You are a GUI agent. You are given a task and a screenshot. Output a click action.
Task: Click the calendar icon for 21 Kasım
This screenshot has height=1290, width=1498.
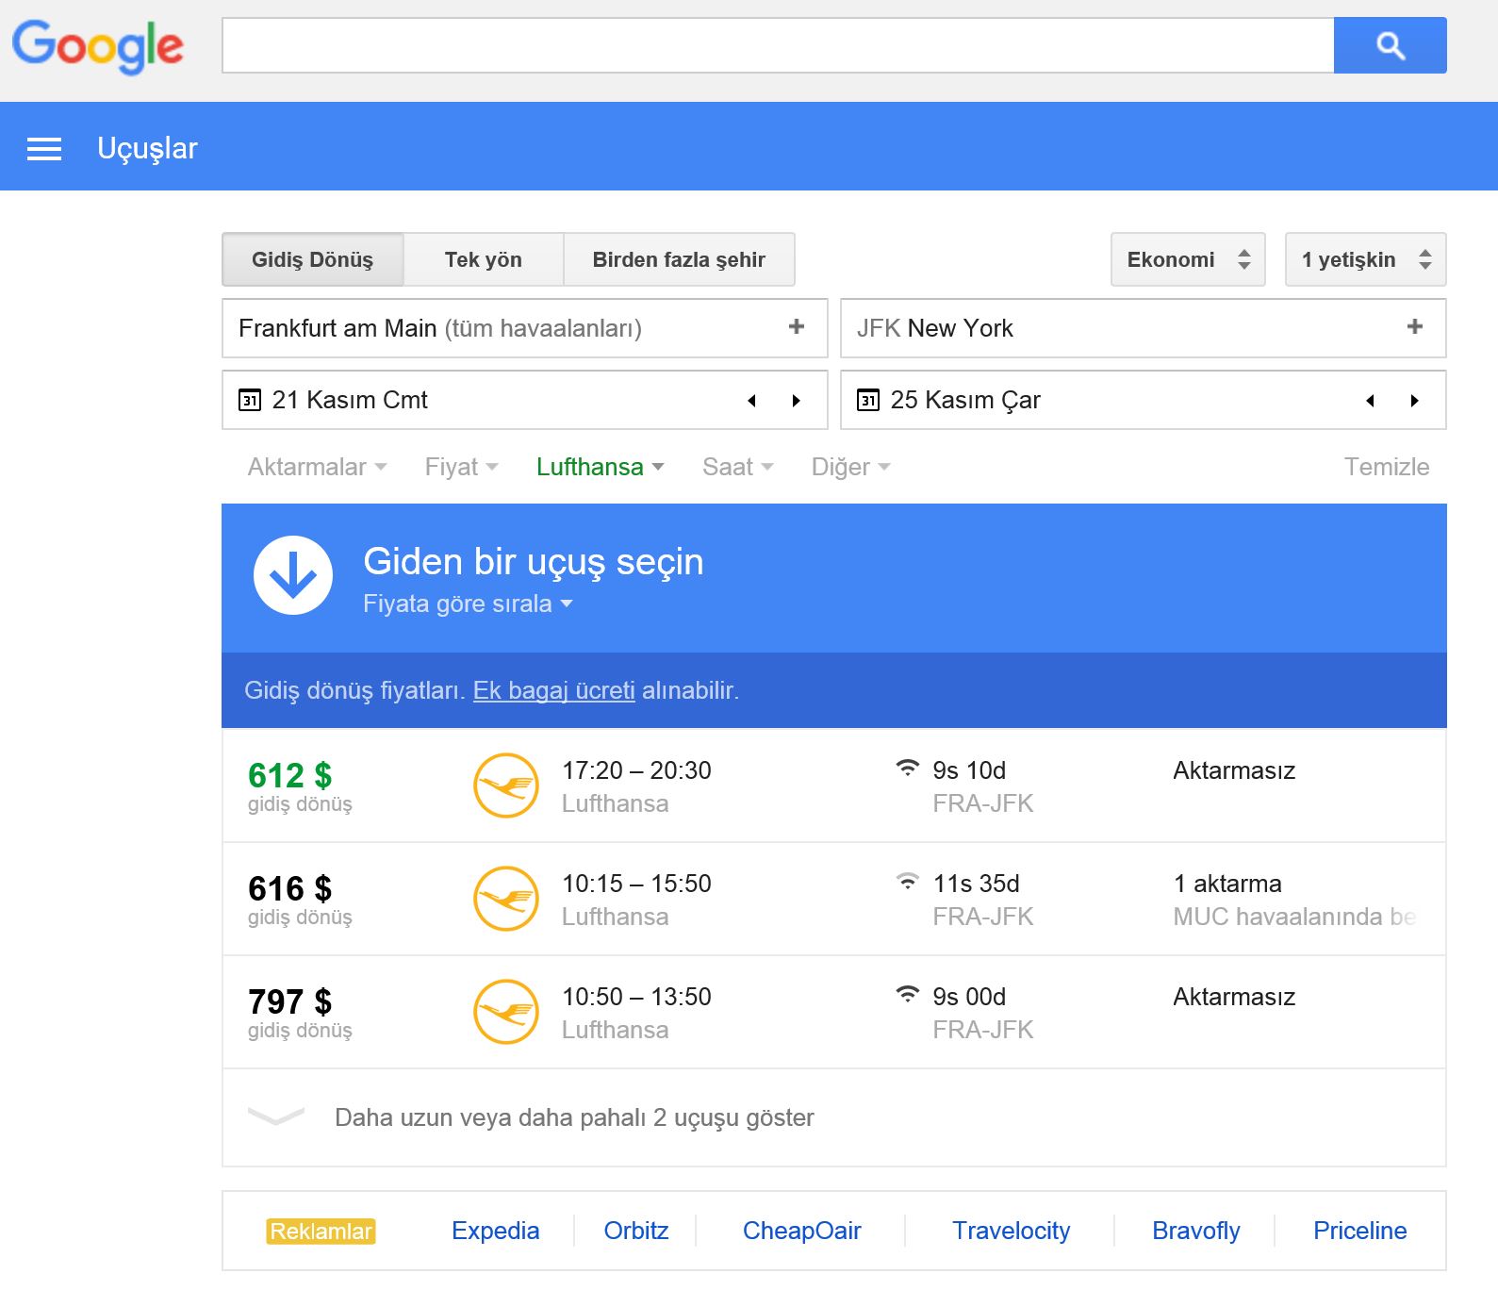(x=249, y=400)
